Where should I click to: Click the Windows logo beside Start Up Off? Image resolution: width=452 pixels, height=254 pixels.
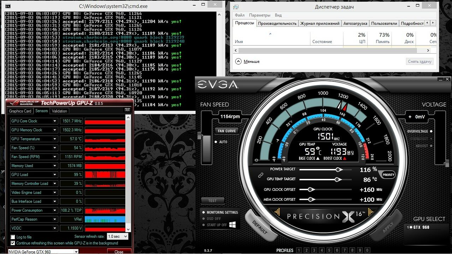pos(232,225)
